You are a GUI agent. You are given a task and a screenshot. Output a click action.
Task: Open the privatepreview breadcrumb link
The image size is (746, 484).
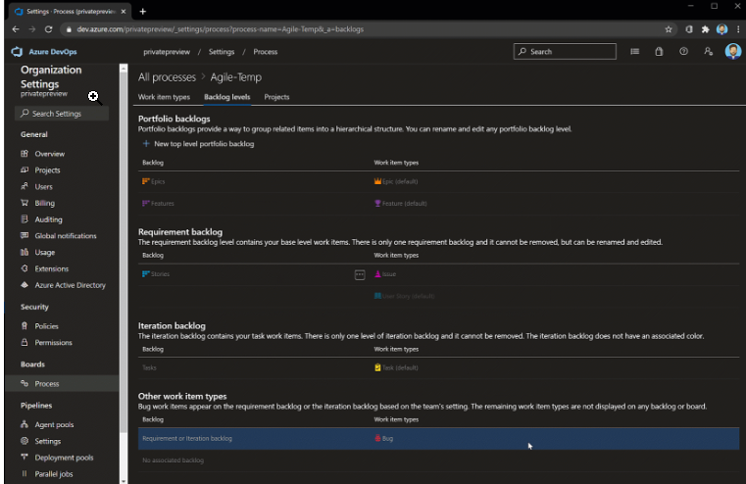pyautogui.click(x=167, y=52)
